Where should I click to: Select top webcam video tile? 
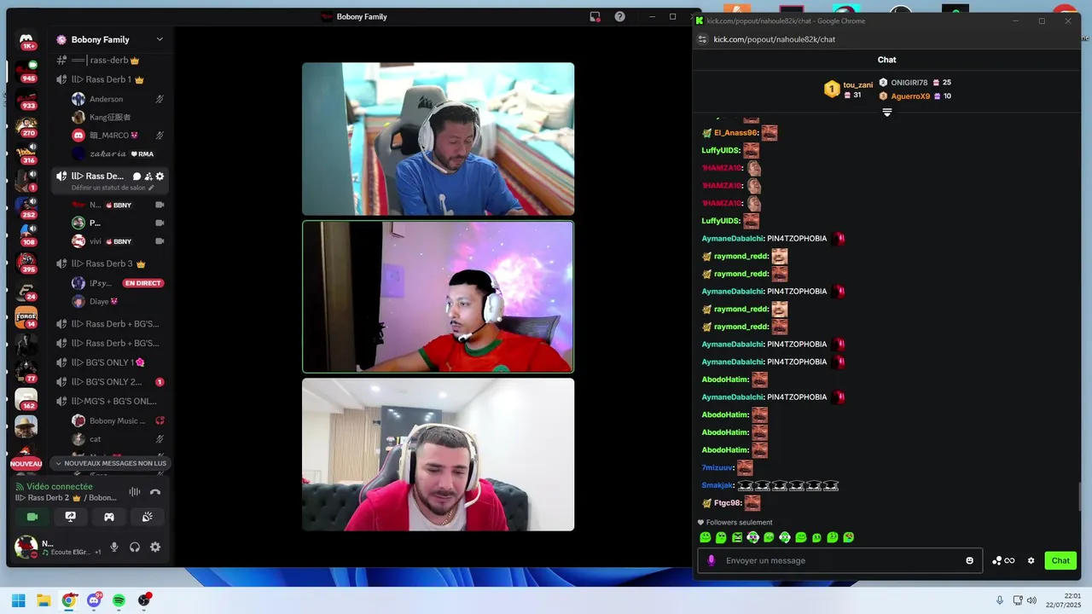click(438, 139)
